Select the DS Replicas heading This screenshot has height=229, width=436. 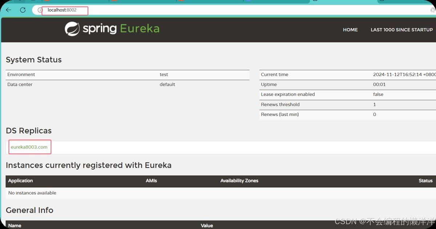point(29,130)
